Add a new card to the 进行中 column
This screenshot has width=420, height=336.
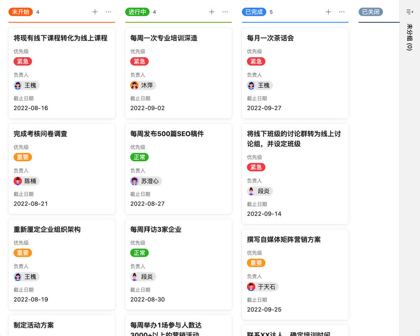point(211,12)
